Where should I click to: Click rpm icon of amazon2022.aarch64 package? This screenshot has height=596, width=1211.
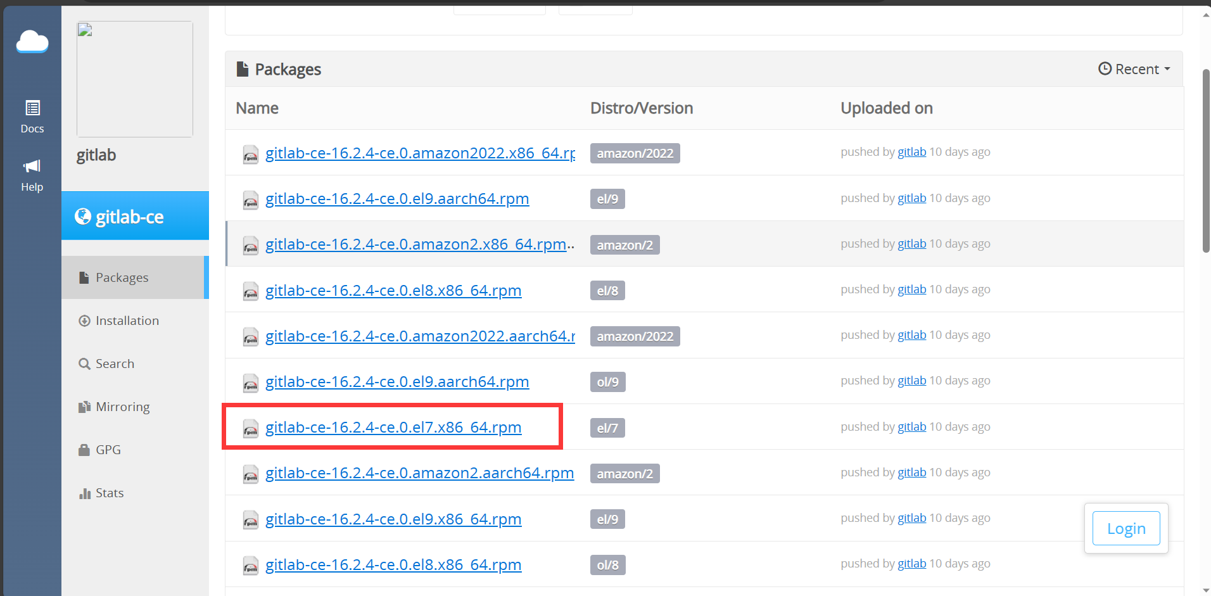[251, 337]
